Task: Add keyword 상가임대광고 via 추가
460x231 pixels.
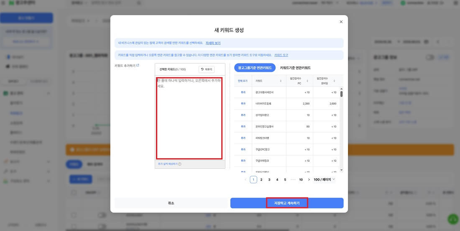Action: 243,115
